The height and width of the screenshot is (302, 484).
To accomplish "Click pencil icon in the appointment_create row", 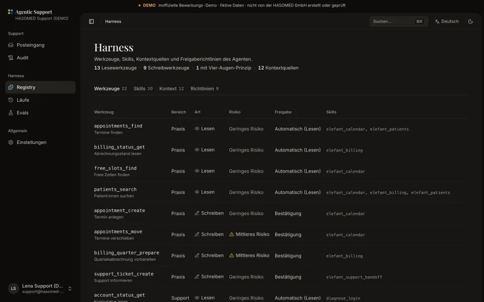I will point(197,213).
